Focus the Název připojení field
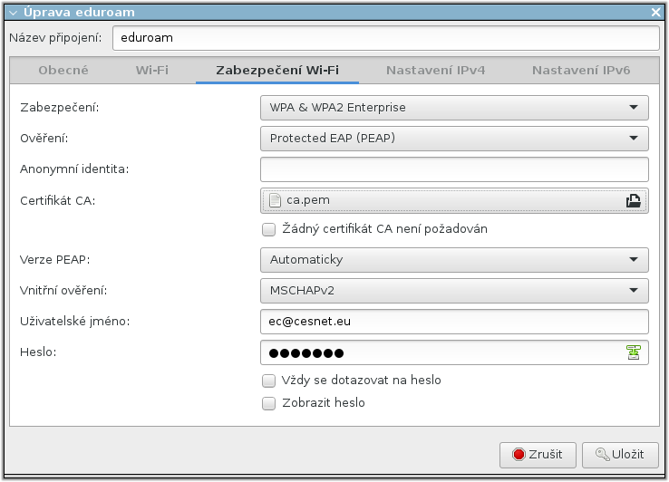Image resolution: width=669 pixels, height=482 pixels. pos(386,38)
